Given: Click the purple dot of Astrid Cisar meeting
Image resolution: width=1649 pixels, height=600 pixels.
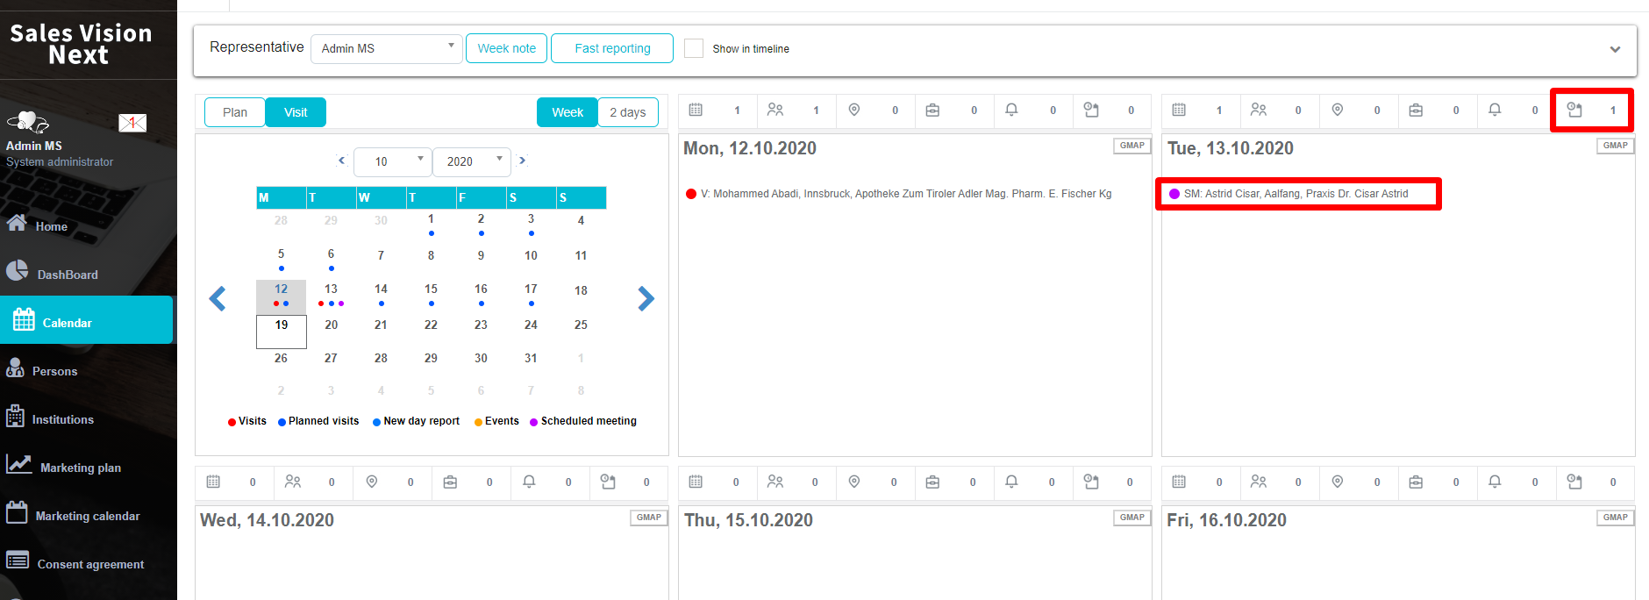Looking at the screenshot, I should 1174,194.
